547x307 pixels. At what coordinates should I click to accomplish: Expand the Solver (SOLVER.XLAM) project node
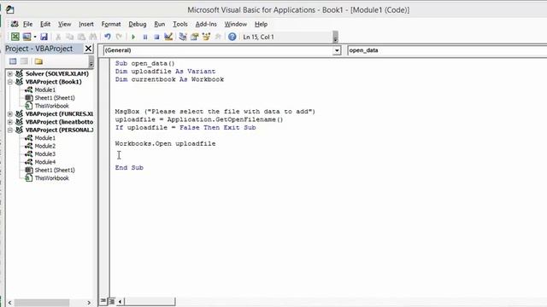(10, 74)
